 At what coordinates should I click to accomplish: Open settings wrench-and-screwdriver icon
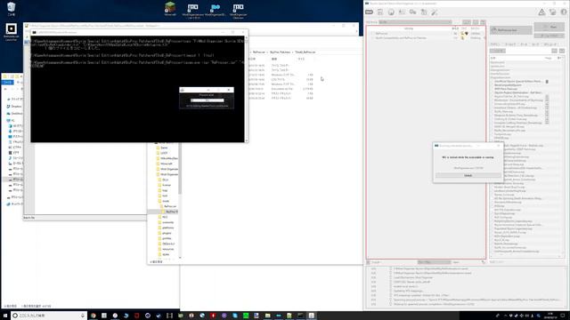click(x=435, y=12)
